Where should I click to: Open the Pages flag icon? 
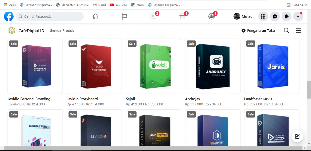click(x=125, y=16)
